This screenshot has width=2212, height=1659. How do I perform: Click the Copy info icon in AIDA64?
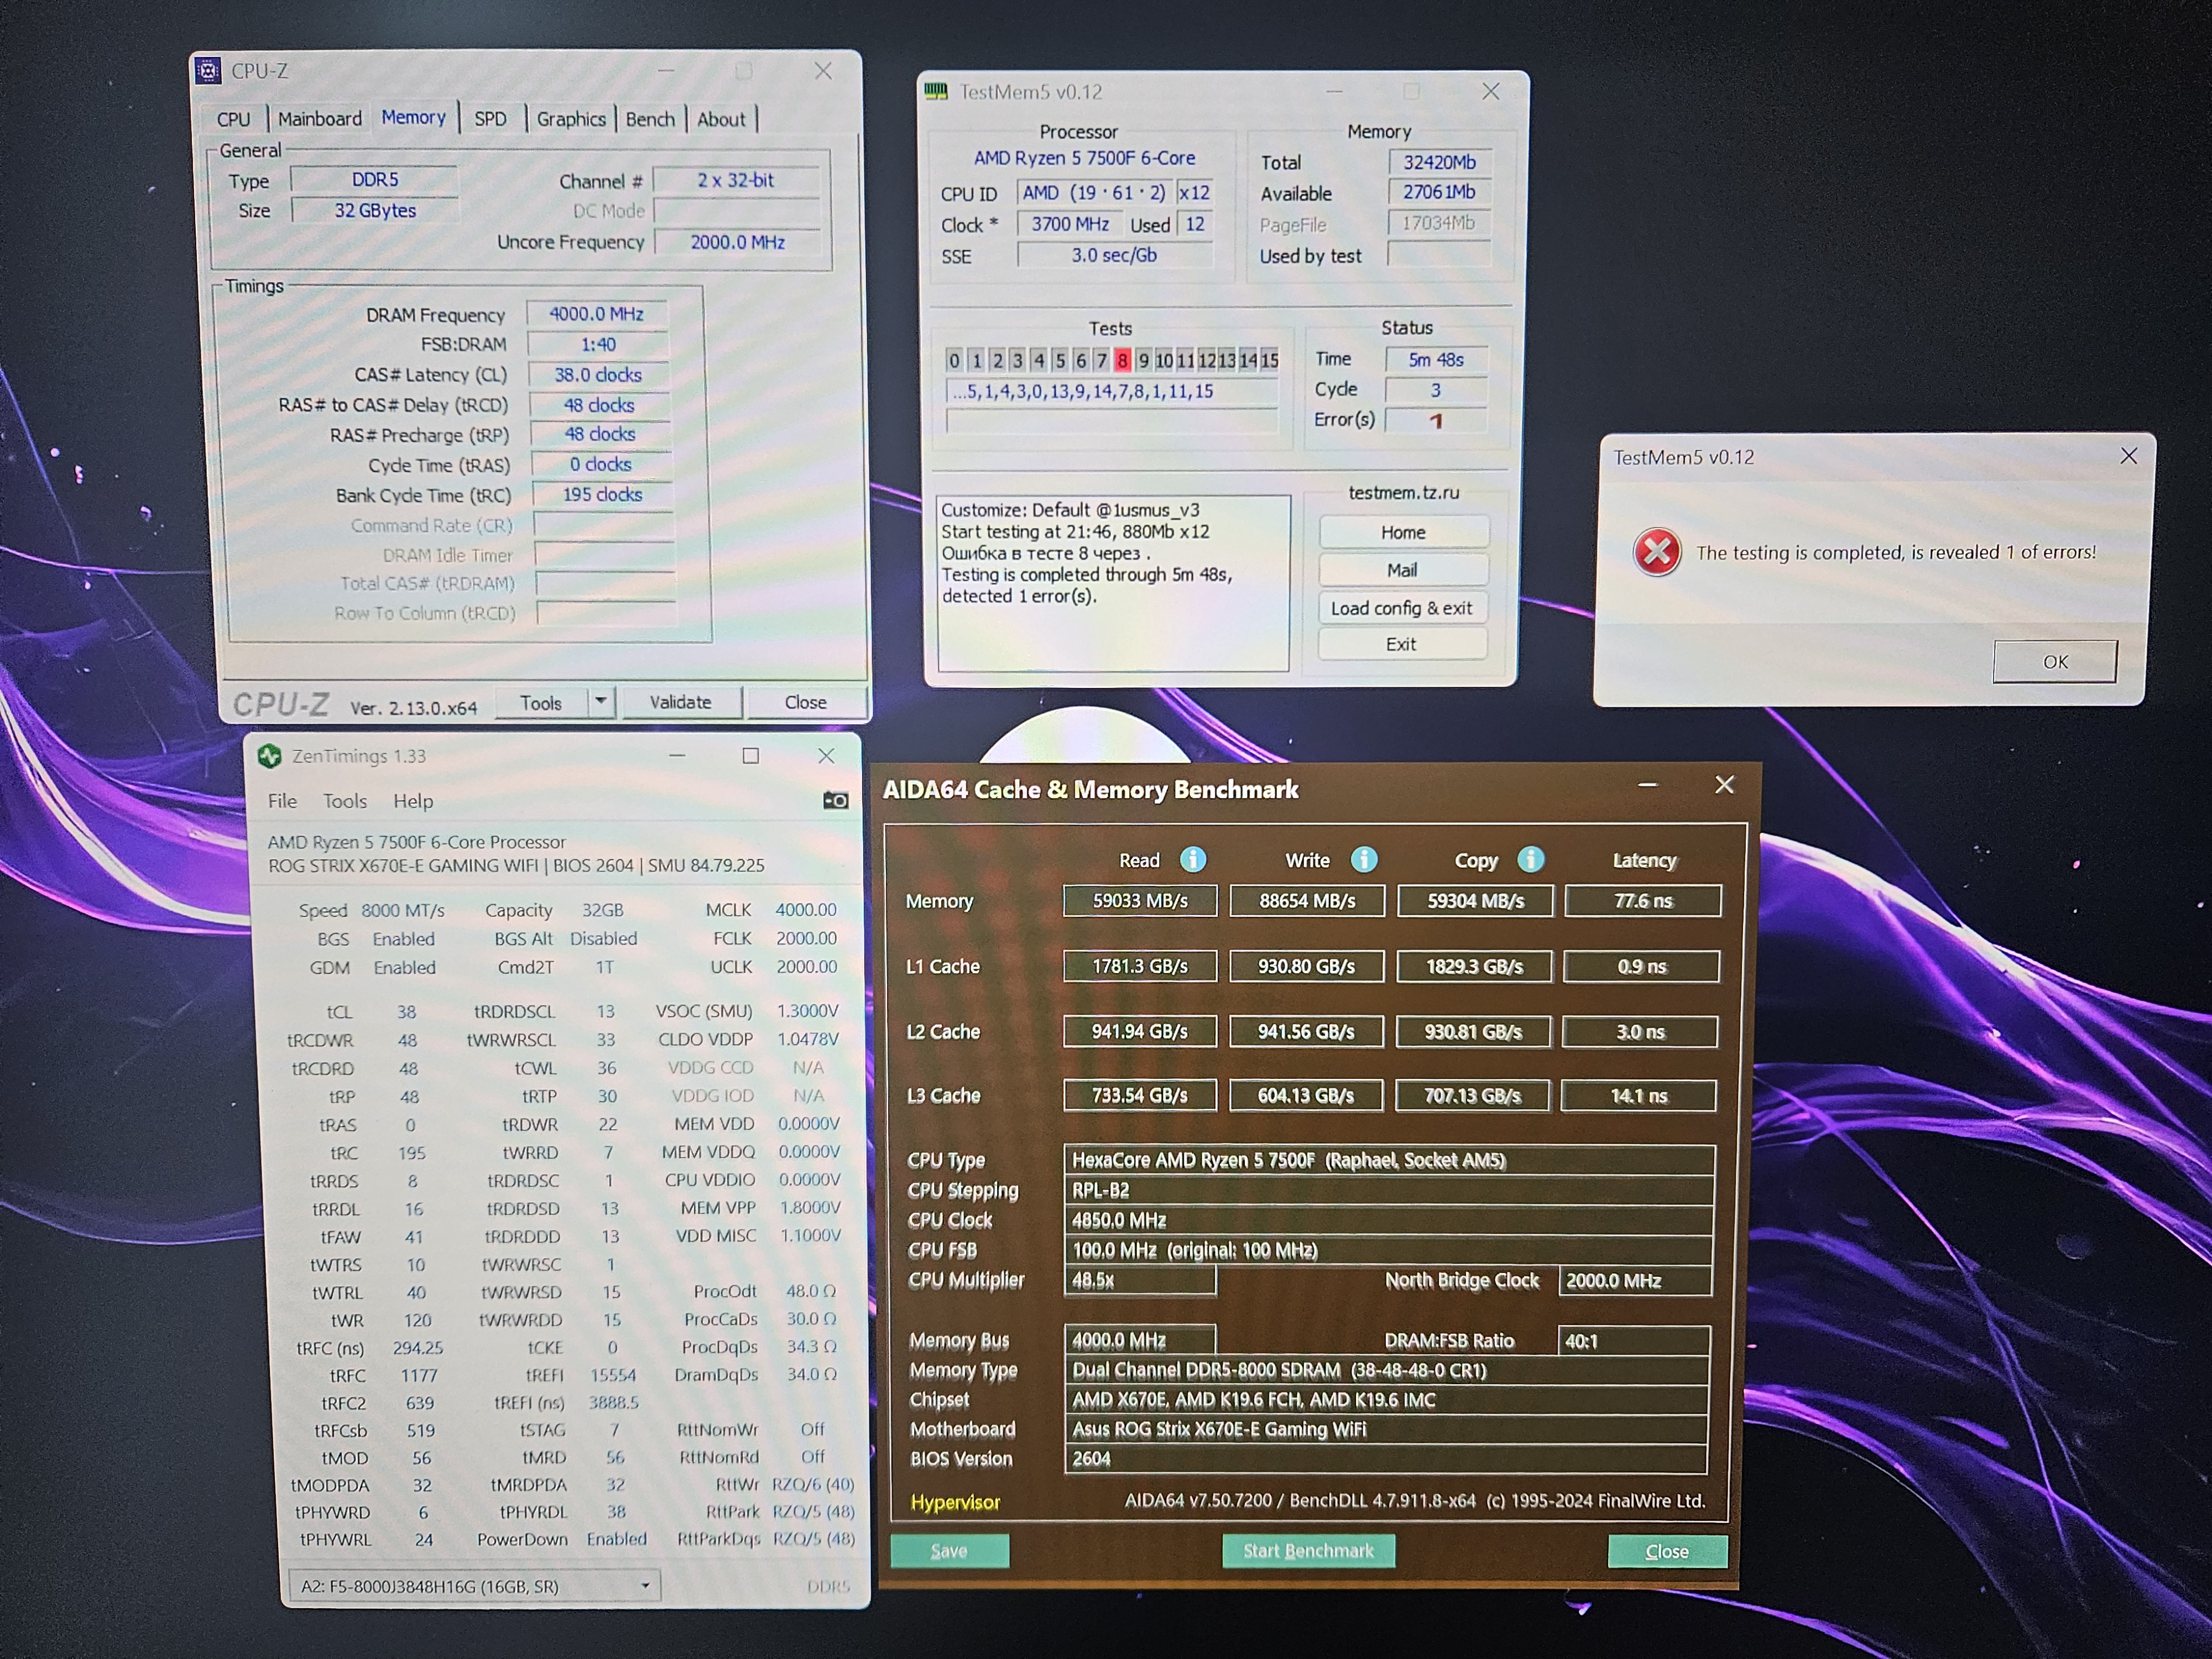[x=1530, y=859]
